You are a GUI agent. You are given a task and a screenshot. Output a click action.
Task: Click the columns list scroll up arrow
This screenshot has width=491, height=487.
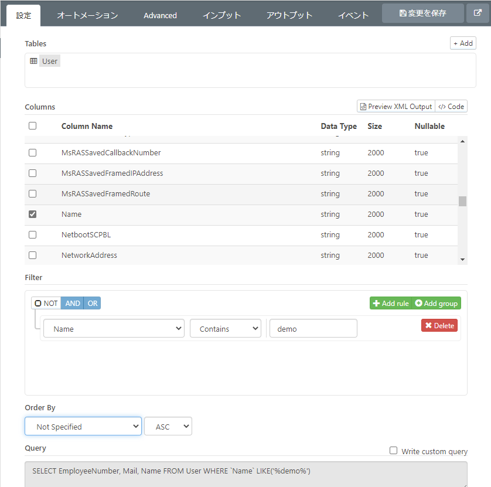[x=462, y=142]
